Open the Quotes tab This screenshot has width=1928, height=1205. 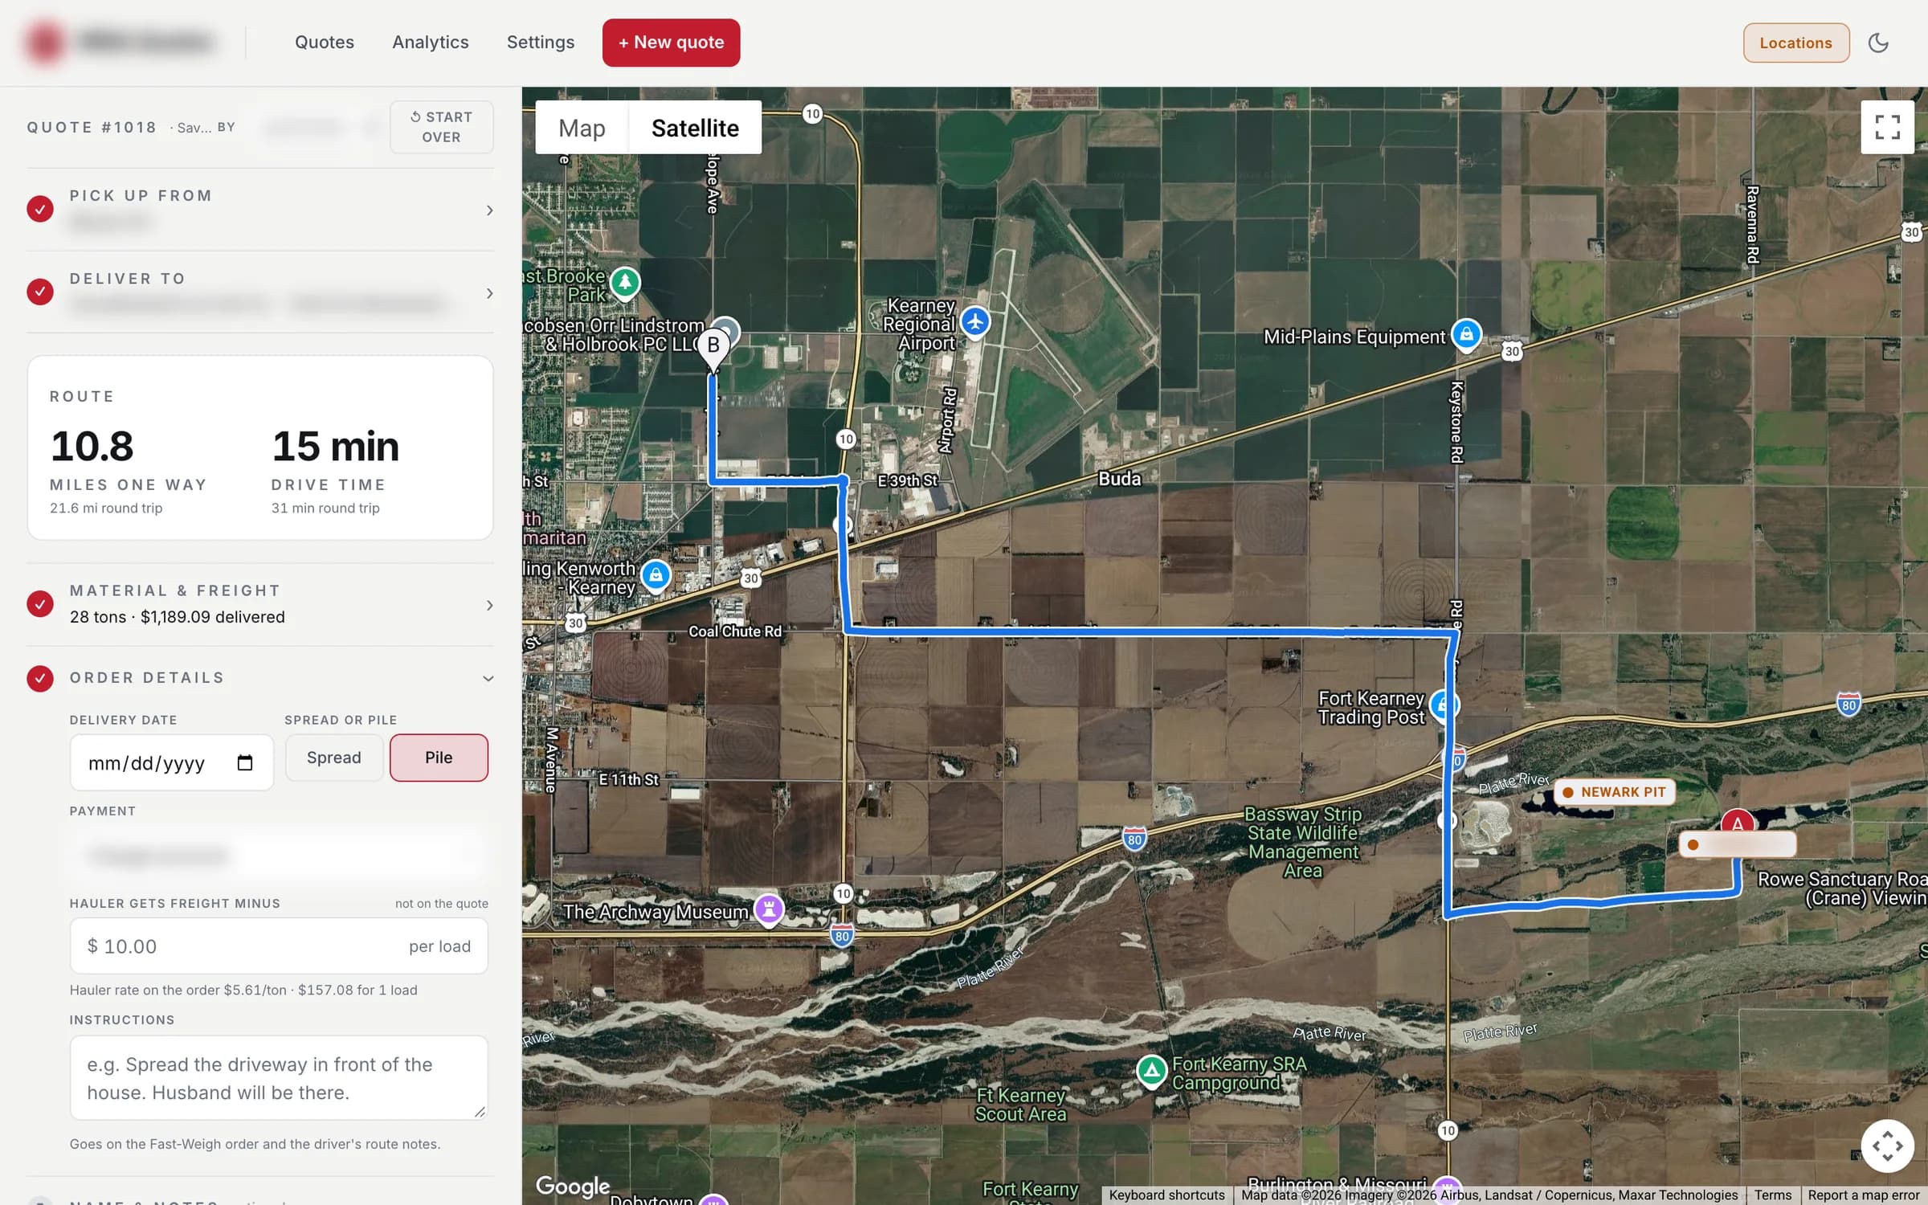pyautogui.click(x=324, y=42)
